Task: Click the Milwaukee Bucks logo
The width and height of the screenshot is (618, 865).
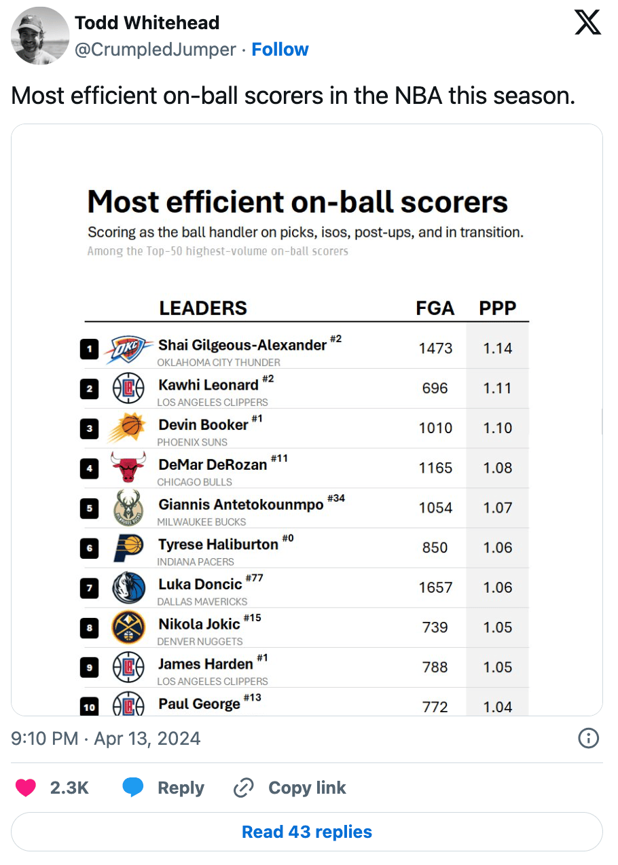Action: (x=128, y=508)
